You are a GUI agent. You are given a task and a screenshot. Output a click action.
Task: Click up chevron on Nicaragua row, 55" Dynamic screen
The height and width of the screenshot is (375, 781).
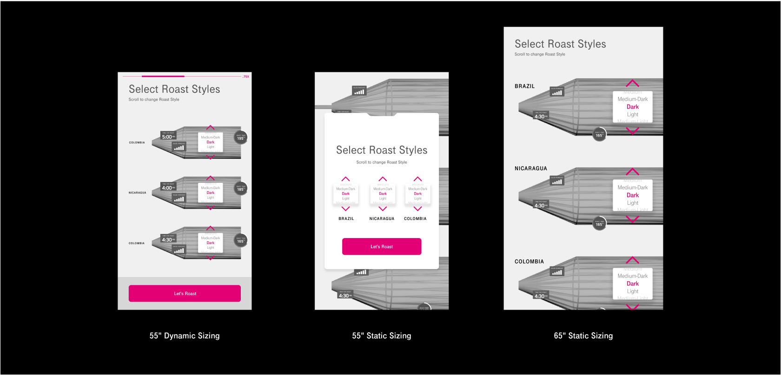click(x=211, y=178)
